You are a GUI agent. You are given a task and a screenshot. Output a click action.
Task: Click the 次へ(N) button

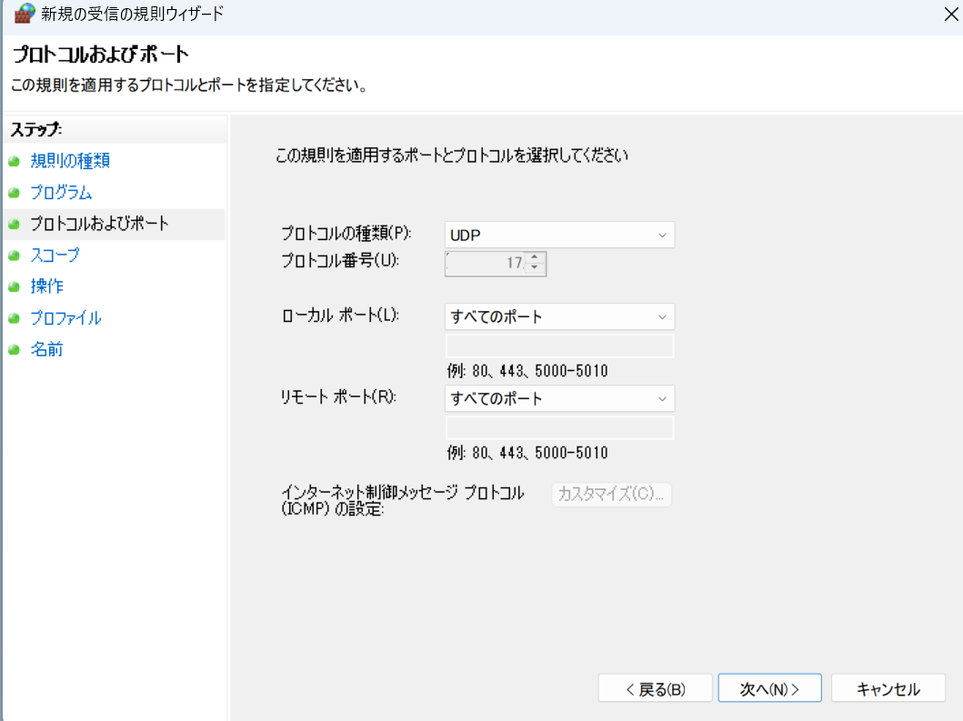(769, 688)
